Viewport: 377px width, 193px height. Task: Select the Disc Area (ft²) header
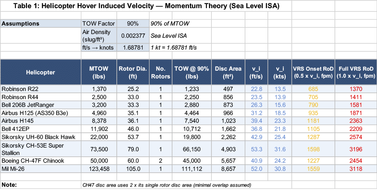[228, 72]
